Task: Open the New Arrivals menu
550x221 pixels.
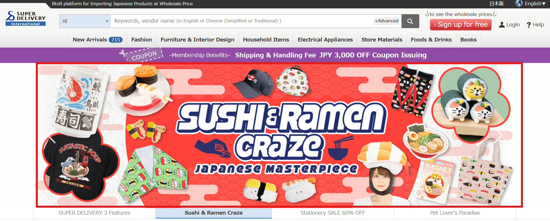Action: click(x=98, y=40)
